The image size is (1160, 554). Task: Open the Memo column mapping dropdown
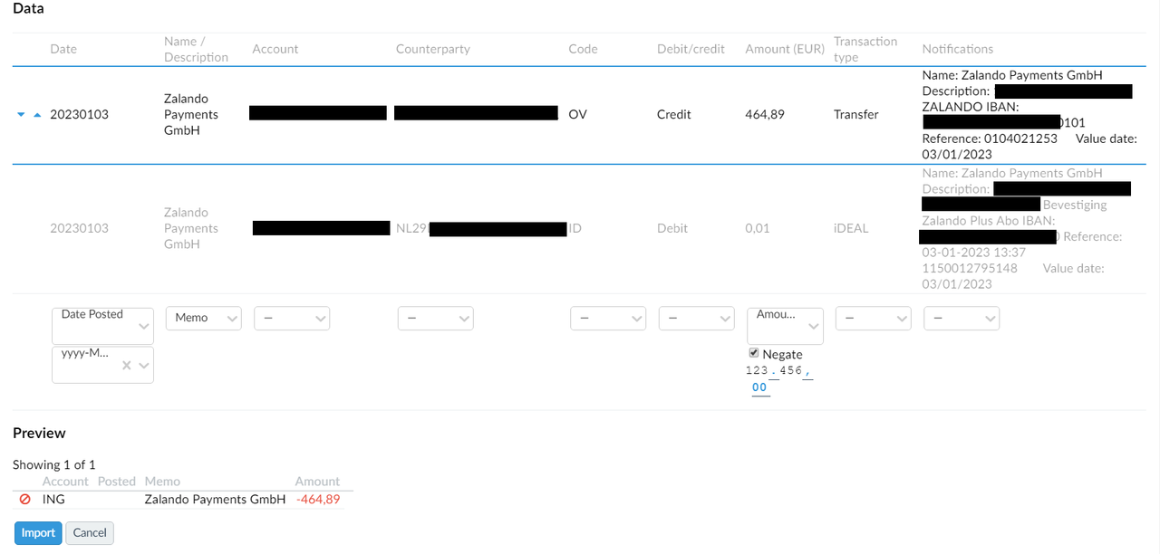pos(203,318)
